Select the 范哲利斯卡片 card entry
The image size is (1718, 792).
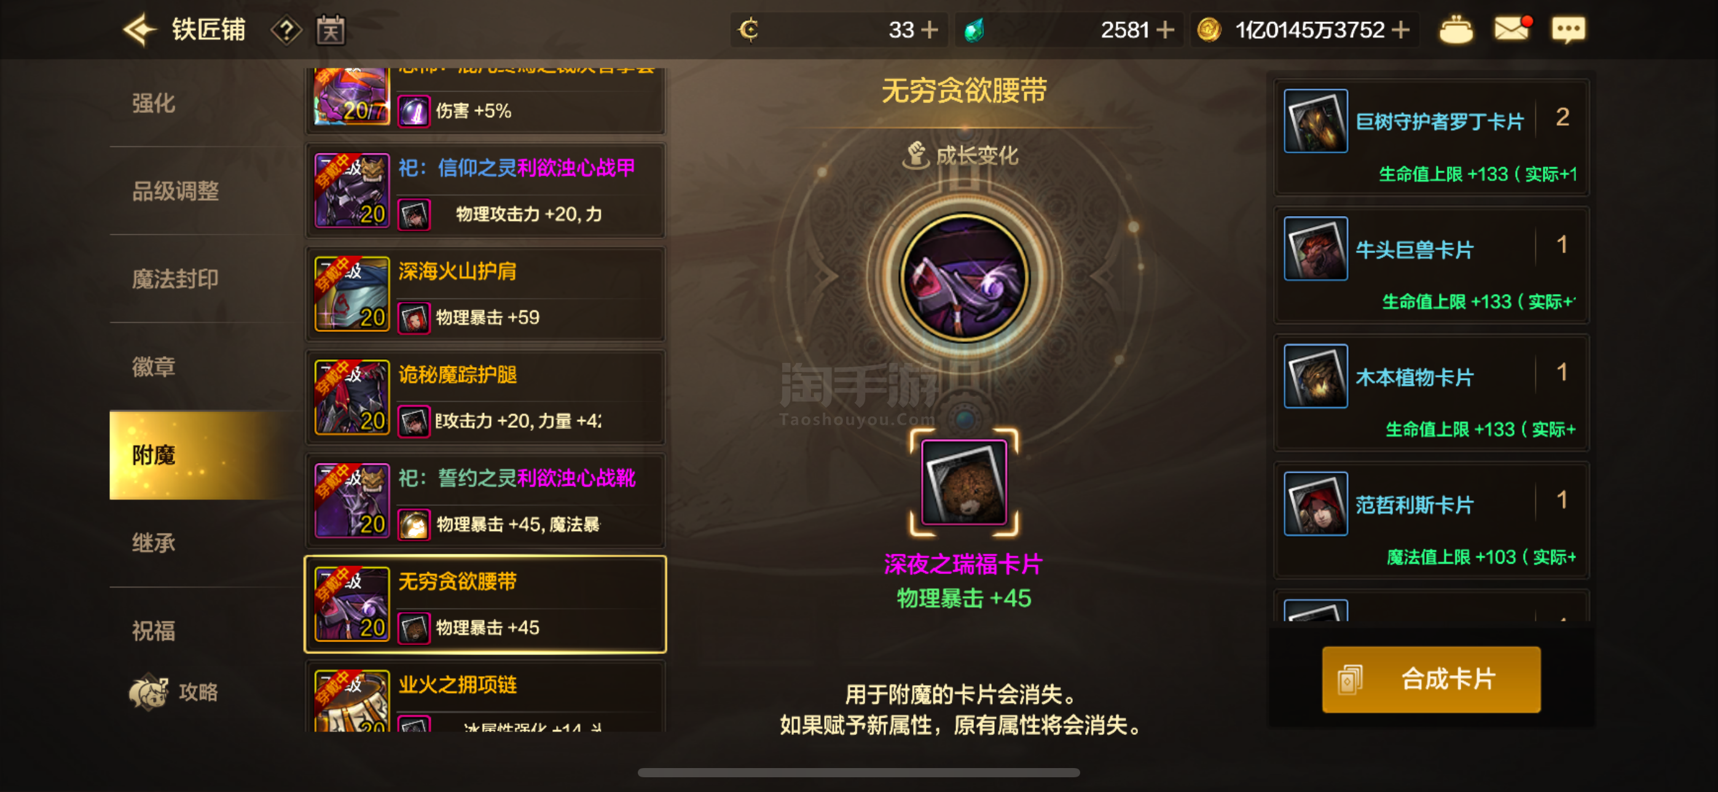point(1432,520)
